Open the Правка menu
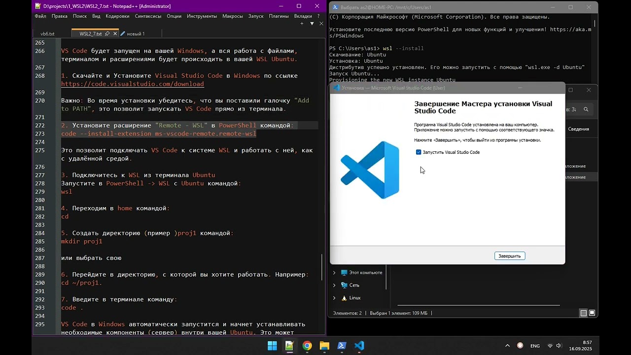 point(60,16)
